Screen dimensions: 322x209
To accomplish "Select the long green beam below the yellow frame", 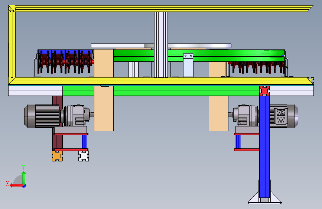I will click(x=161, y=91).
